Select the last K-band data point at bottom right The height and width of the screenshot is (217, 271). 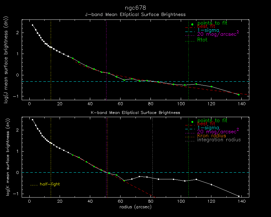click(238, 196)
